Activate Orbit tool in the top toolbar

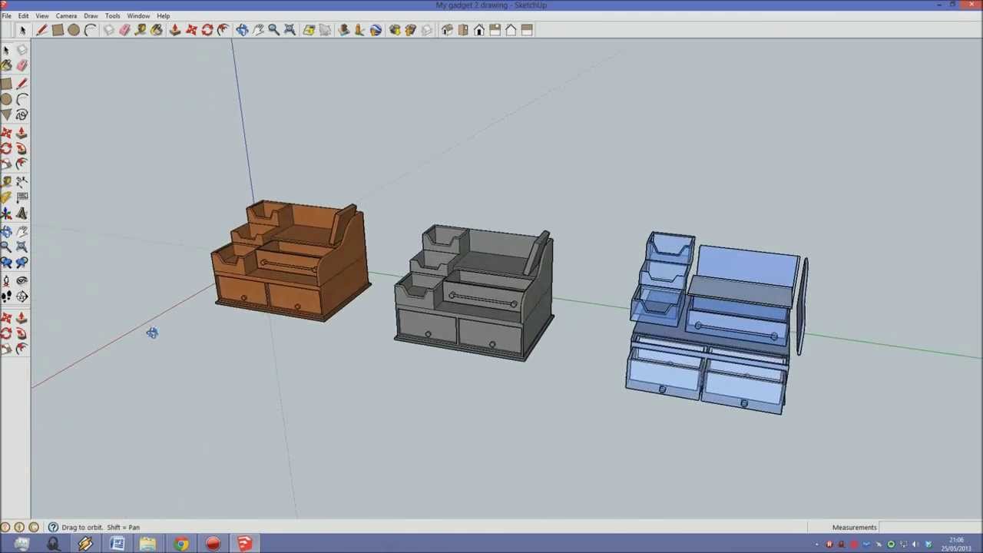pyautogui.click(x=242, y=30)
